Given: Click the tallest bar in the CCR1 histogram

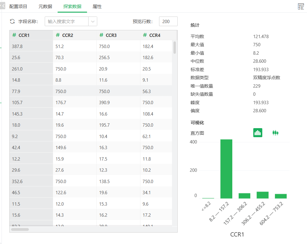Looking at the screenshot, I should pyautogui.click(x=226, y=168).
